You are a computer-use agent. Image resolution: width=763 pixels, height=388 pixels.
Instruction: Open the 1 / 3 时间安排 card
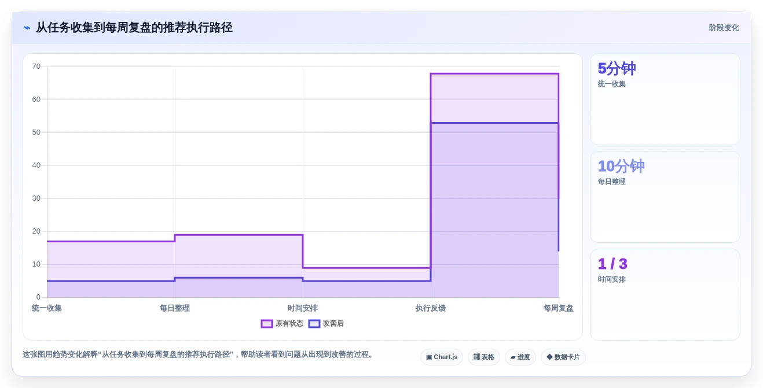[x=665, y=294]
